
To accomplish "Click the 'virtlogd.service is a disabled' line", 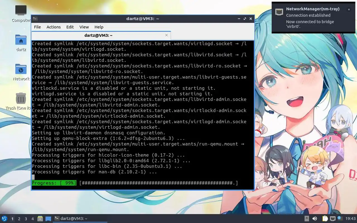I will (122, 94).
